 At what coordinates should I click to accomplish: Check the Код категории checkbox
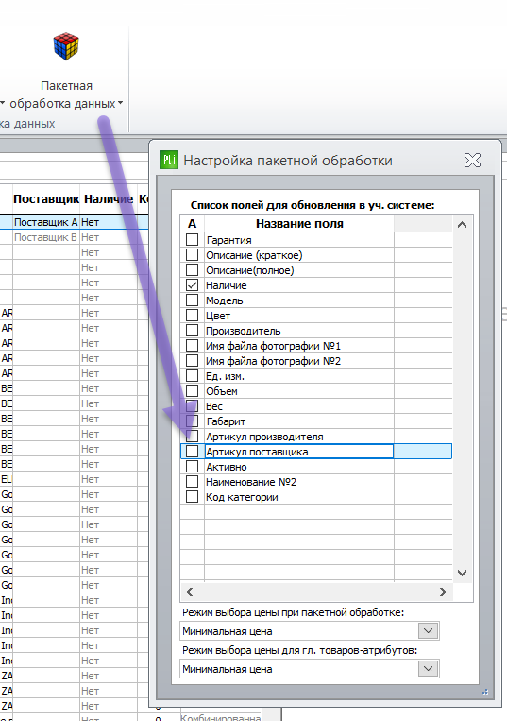tap(192, 497)
